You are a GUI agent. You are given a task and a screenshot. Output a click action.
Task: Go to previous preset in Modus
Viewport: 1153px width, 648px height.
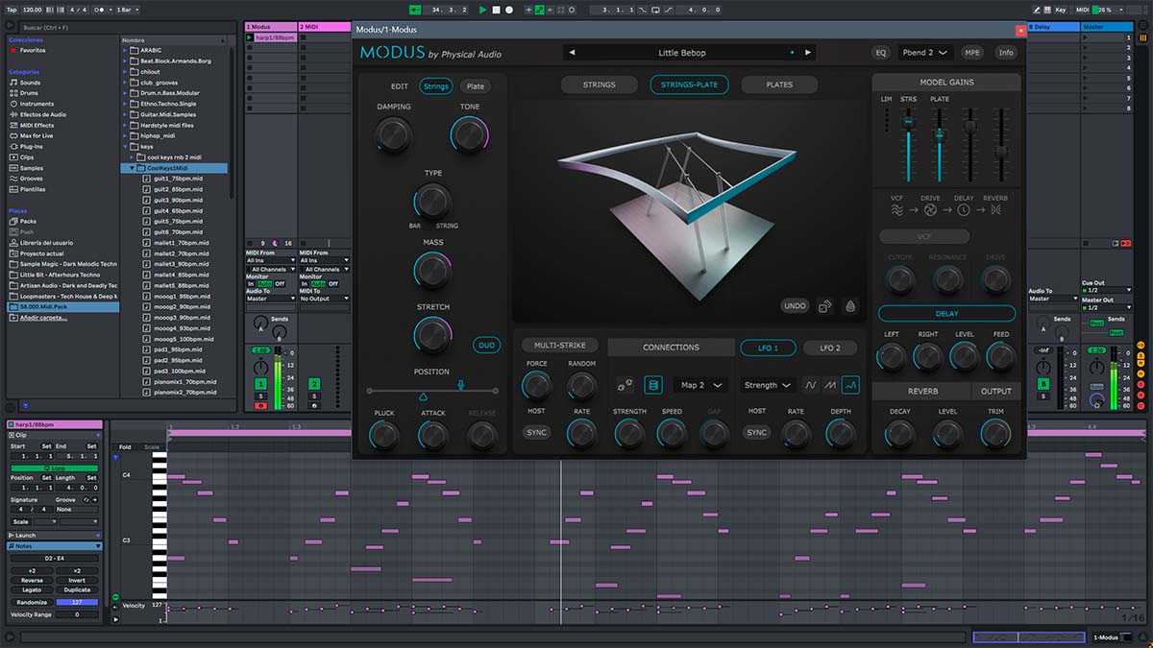(573, 53)
